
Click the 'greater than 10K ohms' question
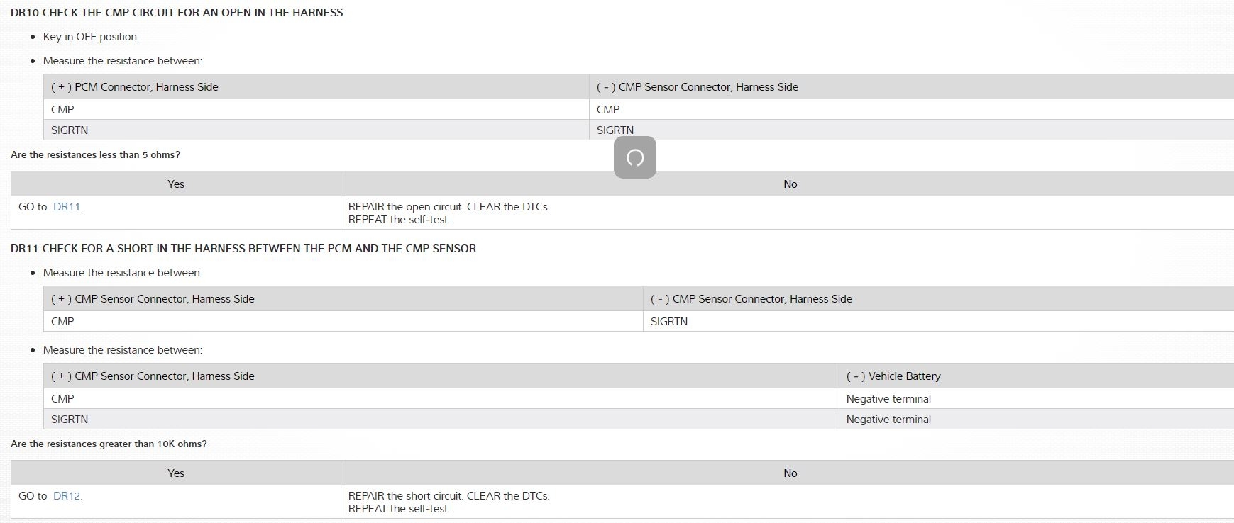[109, 444]
